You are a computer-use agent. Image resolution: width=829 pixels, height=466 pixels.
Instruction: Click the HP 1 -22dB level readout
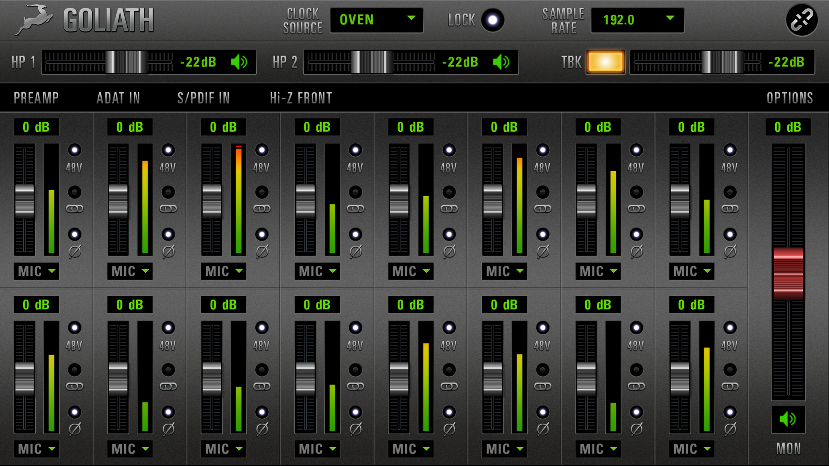[x=198, y=62]
